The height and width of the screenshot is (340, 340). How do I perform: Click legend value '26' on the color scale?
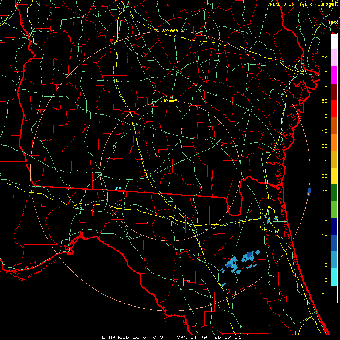point(325,191)
